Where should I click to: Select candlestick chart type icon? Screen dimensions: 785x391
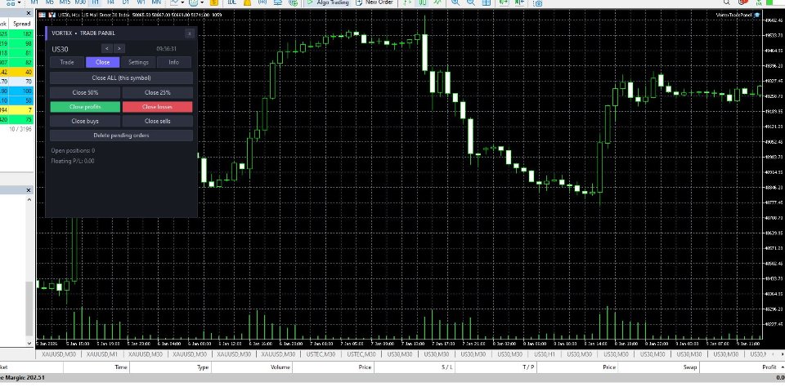click(x=423, y=2)
